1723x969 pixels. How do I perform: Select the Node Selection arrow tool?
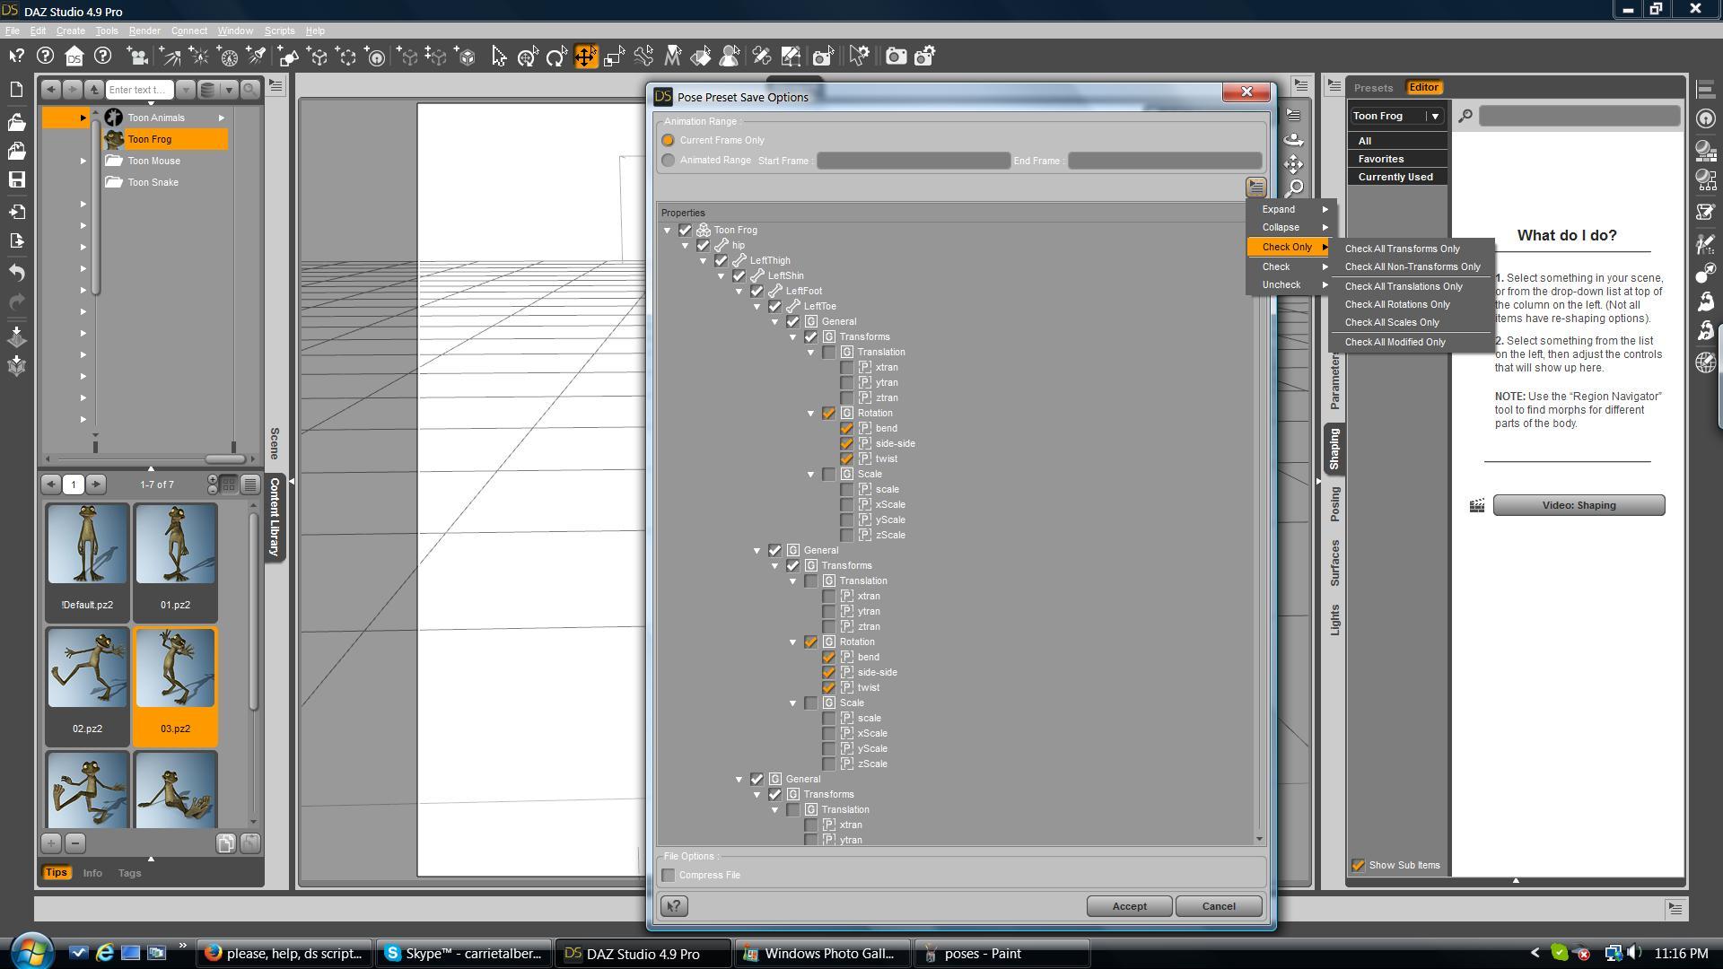click(499, 57)
